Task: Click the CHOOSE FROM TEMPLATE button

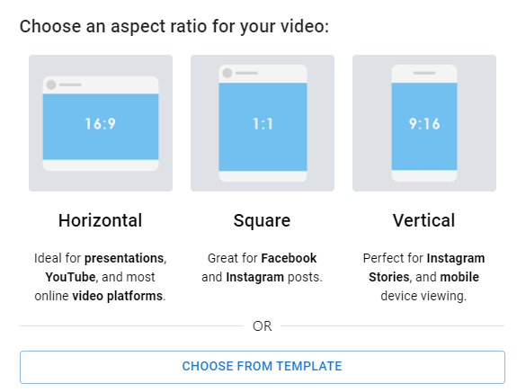Action: pos(263,367)
